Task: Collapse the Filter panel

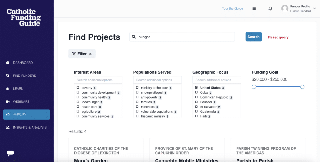Action: (x=82, y=54)
